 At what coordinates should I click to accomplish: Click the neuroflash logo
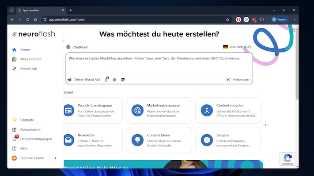click(34, 34)
